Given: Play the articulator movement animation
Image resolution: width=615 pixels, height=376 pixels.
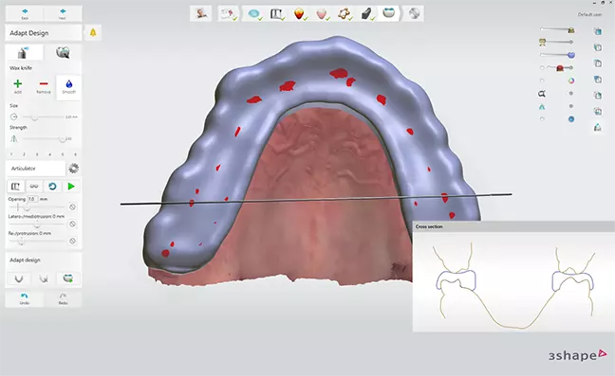Looking at the screenshot, I should pos(71,187).
